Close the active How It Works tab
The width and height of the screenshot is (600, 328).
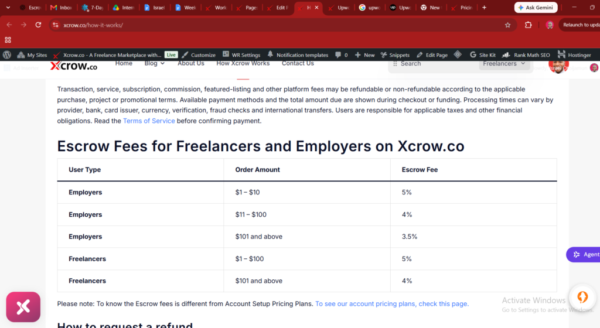click(x=316, y=7)
